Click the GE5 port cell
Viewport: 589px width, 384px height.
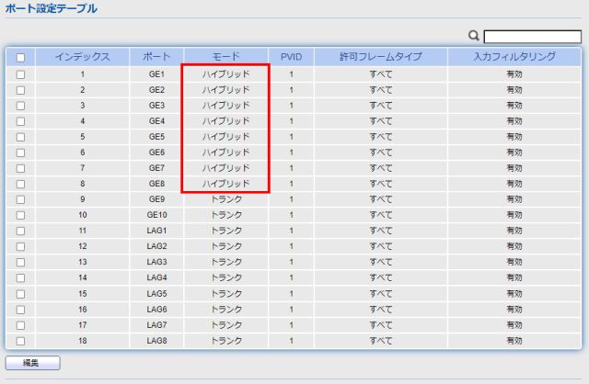pos(156,137)
